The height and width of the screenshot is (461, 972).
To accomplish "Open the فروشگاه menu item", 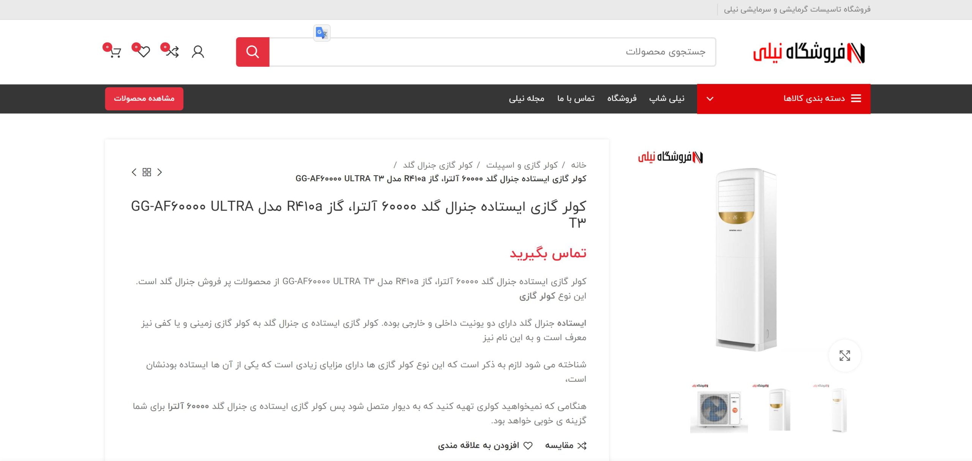I will click(x=622, y=99).
